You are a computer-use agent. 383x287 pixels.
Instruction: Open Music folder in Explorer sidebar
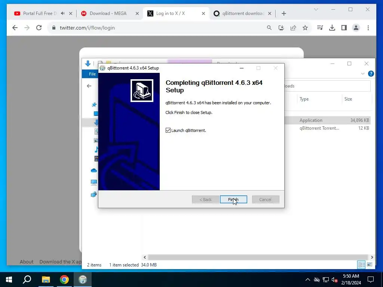[96, 149]
